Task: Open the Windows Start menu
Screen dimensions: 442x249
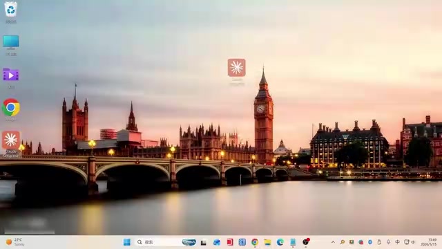Action: pyautogui.click(x=127, y=242)
